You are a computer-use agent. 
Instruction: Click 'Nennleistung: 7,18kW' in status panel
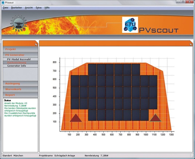(15, 106)
